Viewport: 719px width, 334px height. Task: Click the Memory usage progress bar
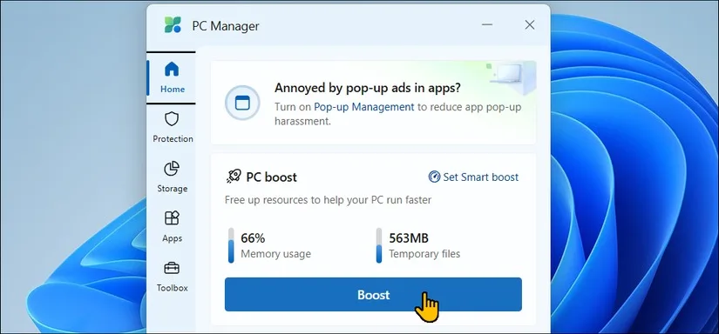[231, 245]
